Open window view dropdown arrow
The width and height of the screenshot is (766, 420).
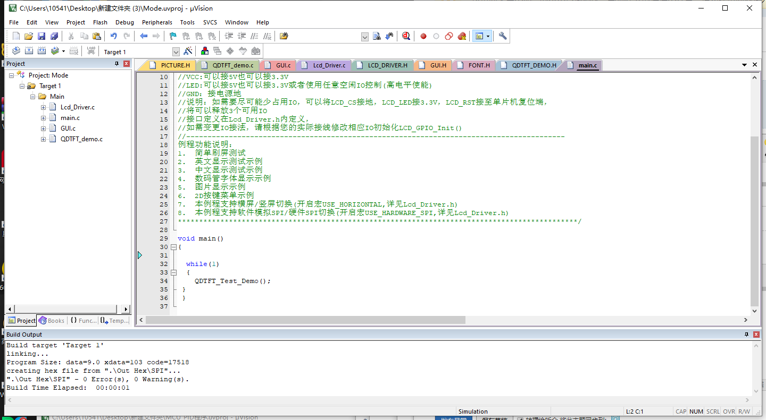pyautogui.click(x=488, y=36)
